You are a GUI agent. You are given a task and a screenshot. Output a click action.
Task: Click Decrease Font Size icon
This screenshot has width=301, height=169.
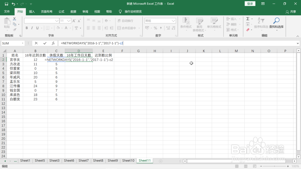(x=79, y=21)
